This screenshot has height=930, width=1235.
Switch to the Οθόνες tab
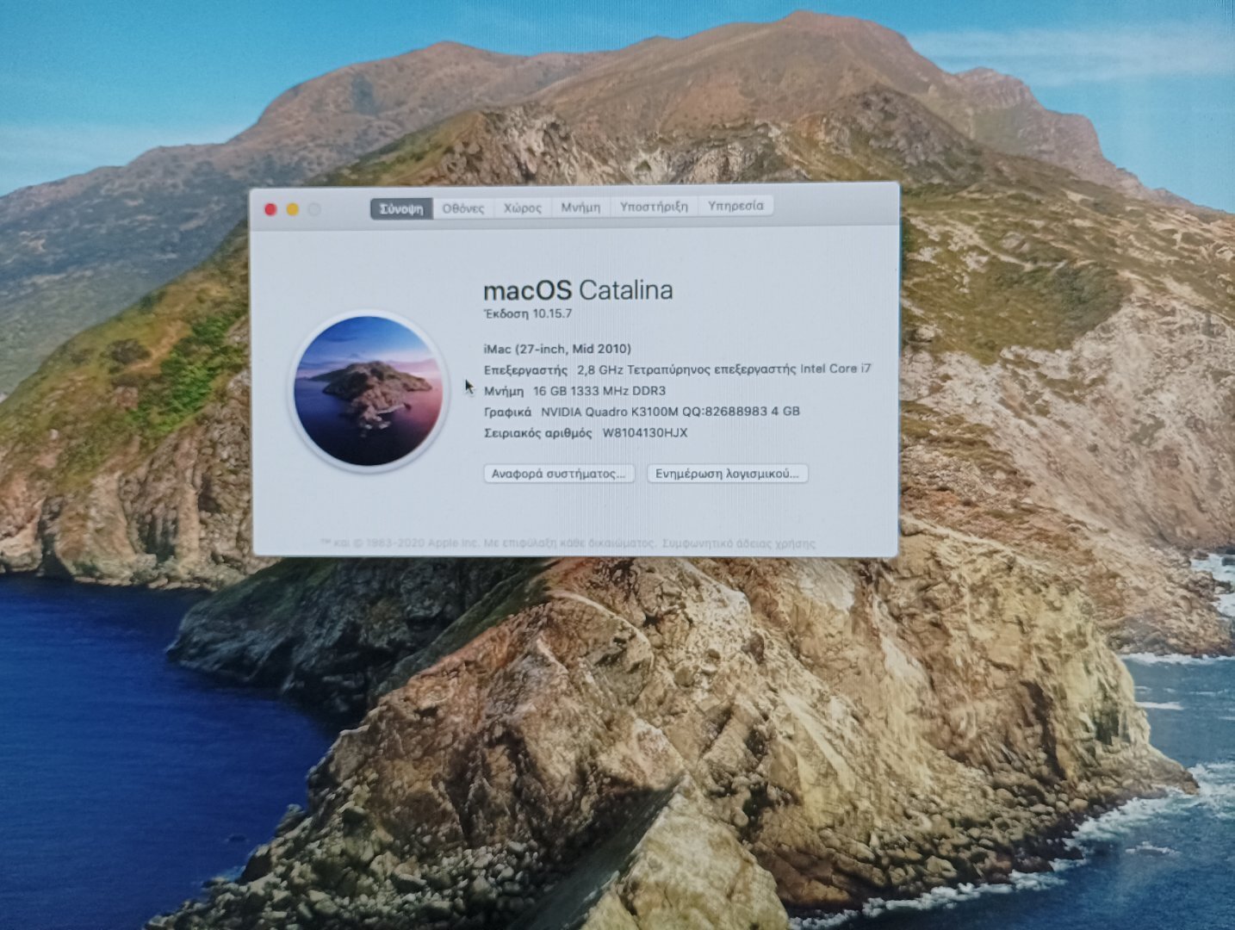463,208
